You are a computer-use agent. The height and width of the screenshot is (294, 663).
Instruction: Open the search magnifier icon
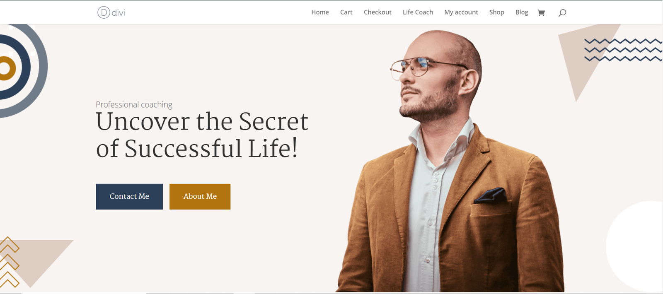(x=562, y=13)
